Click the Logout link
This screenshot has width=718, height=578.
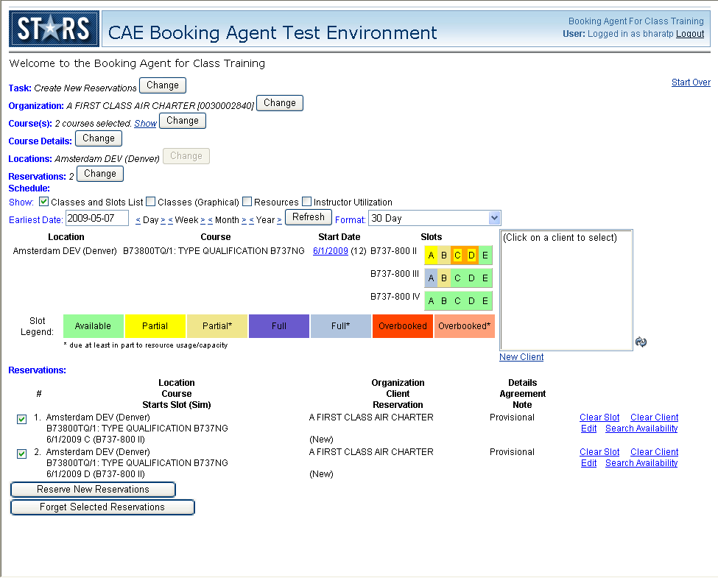pyautogui.click(x=690, y=34)
